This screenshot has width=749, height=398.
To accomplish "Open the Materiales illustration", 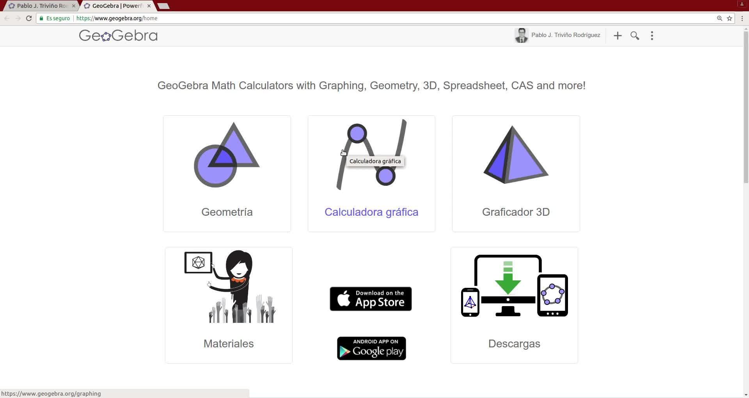I will pos(230,287).
